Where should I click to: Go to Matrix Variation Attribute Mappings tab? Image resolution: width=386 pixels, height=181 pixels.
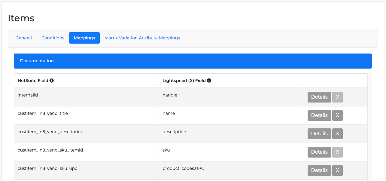pos(142,38)
